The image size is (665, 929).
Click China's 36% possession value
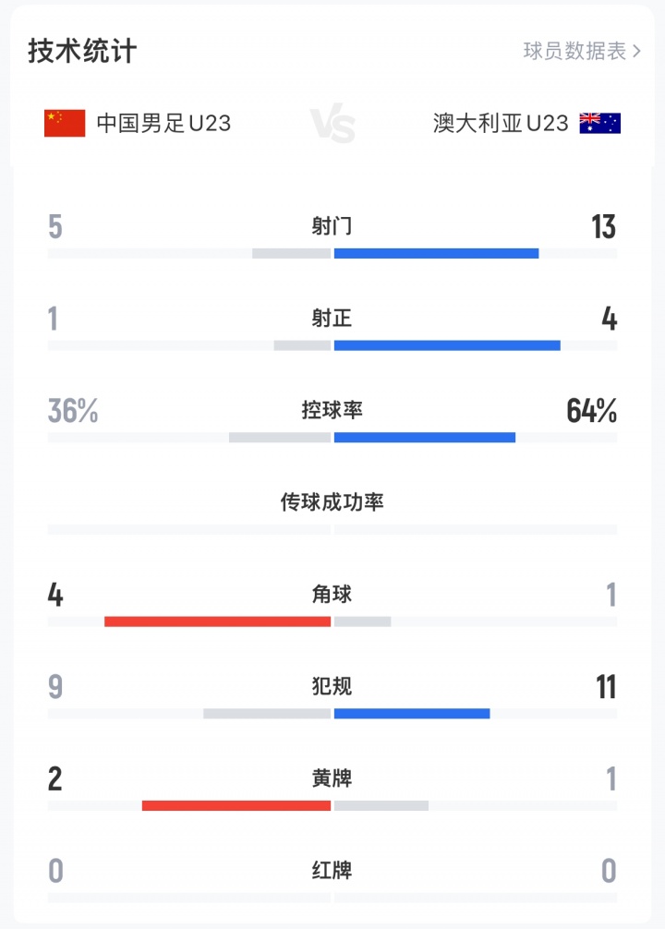[73, 411]
